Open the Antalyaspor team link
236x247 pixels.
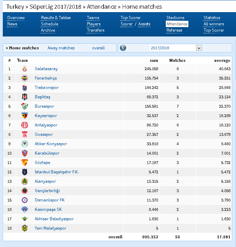(x=46, y=125)
